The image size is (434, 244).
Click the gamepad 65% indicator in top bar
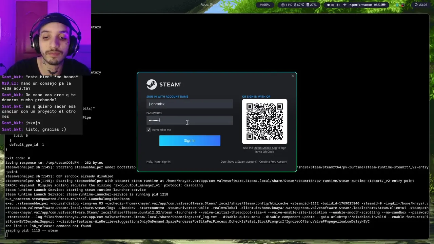click(265, 5)
